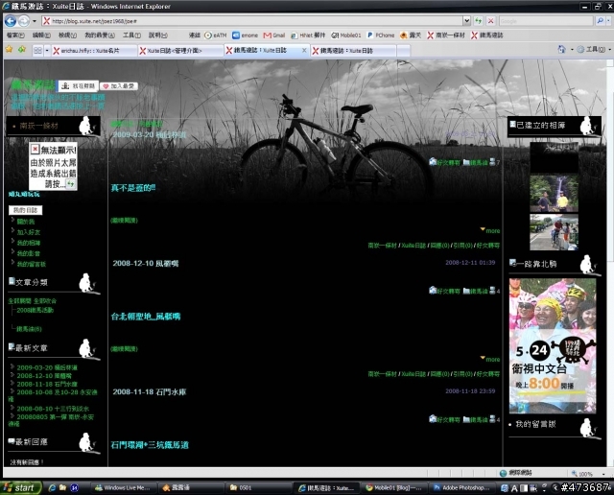Viewport: 614px width, 495px height.
Task: Switch to the erichau.hifly Xuite名片 tab
Action: coord(94,51)
